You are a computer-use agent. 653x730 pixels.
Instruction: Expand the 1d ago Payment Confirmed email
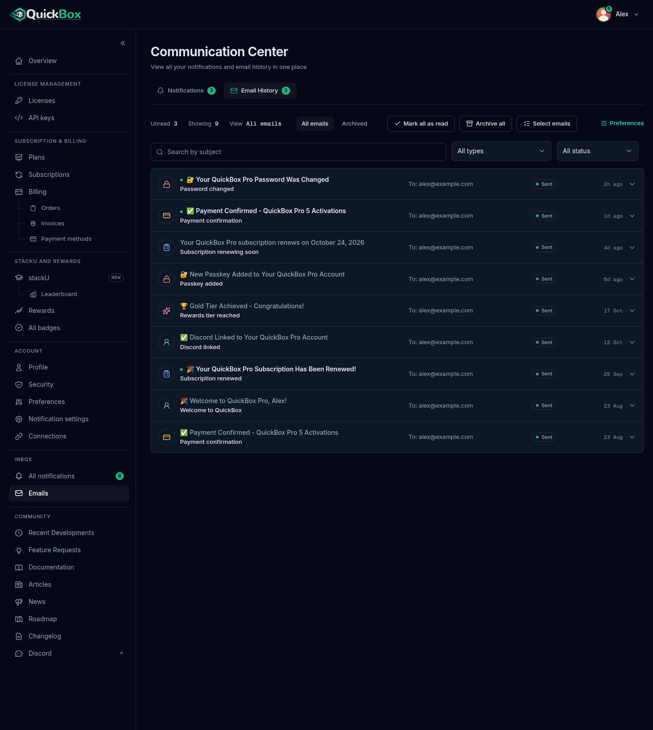[x=632, y=216]
